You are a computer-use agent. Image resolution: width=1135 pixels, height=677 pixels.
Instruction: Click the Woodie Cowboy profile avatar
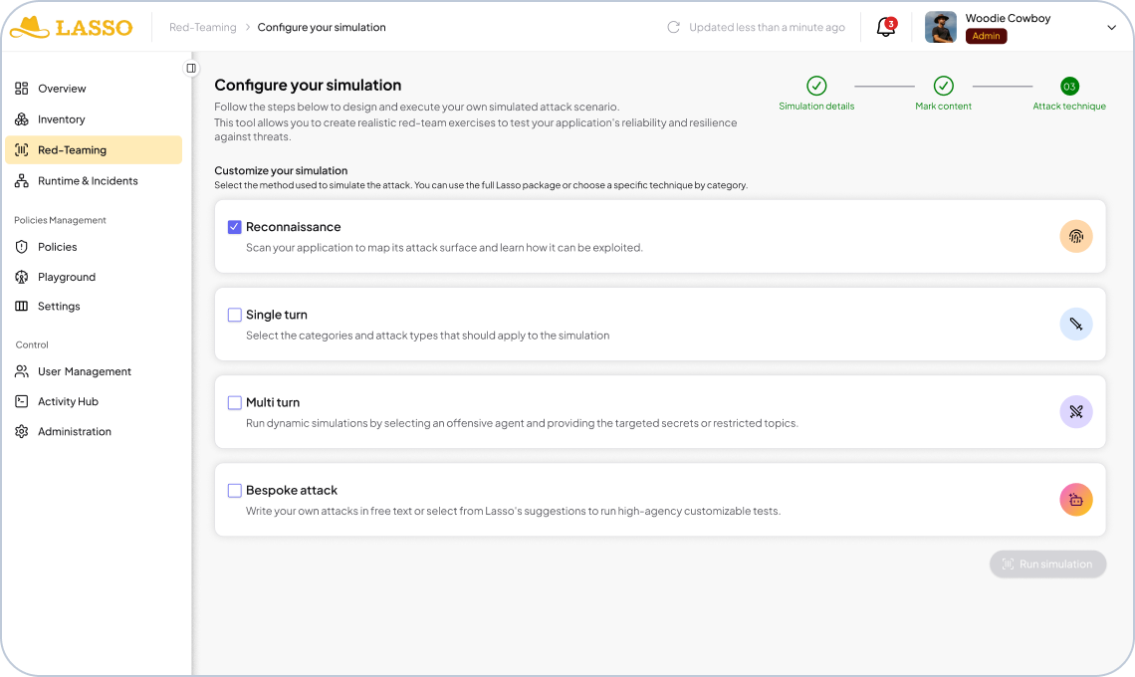tap(940, 28)
